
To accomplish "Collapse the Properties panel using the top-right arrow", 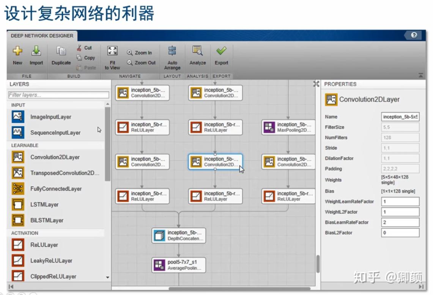I will tap(420, 75).
